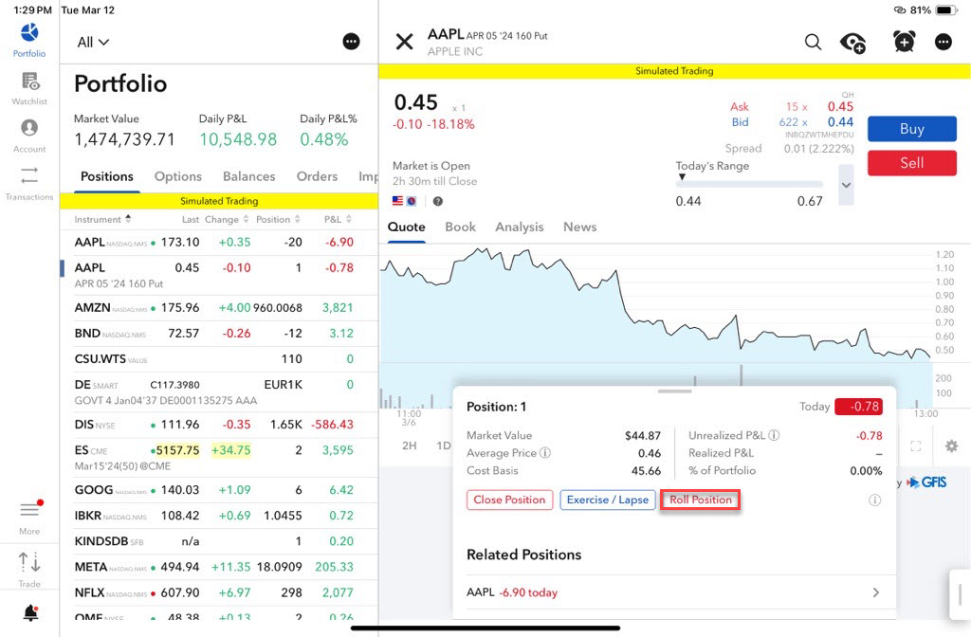Open the All accounts dropdown
Screen dimensions: 971x637
tap(93, 42)
